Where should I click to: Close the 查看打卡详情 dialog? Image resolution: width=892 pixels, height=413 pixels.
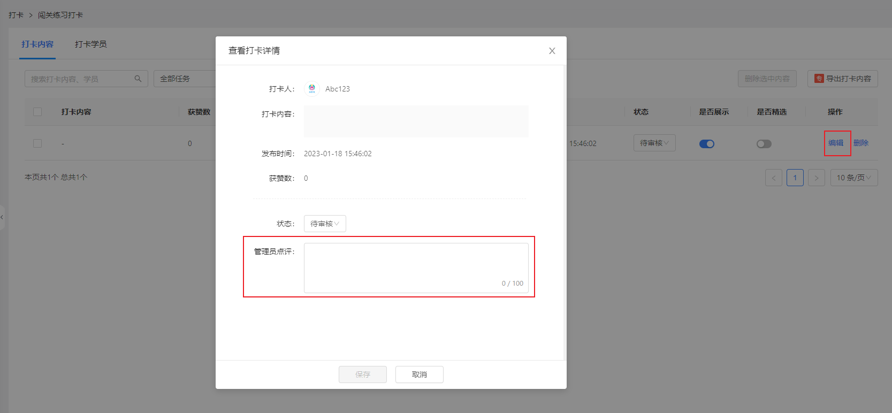point(552,51)
